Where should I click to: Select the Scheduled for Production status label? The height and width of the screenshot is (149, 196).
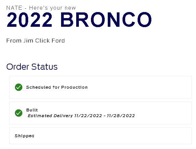[x=57, y=87]
